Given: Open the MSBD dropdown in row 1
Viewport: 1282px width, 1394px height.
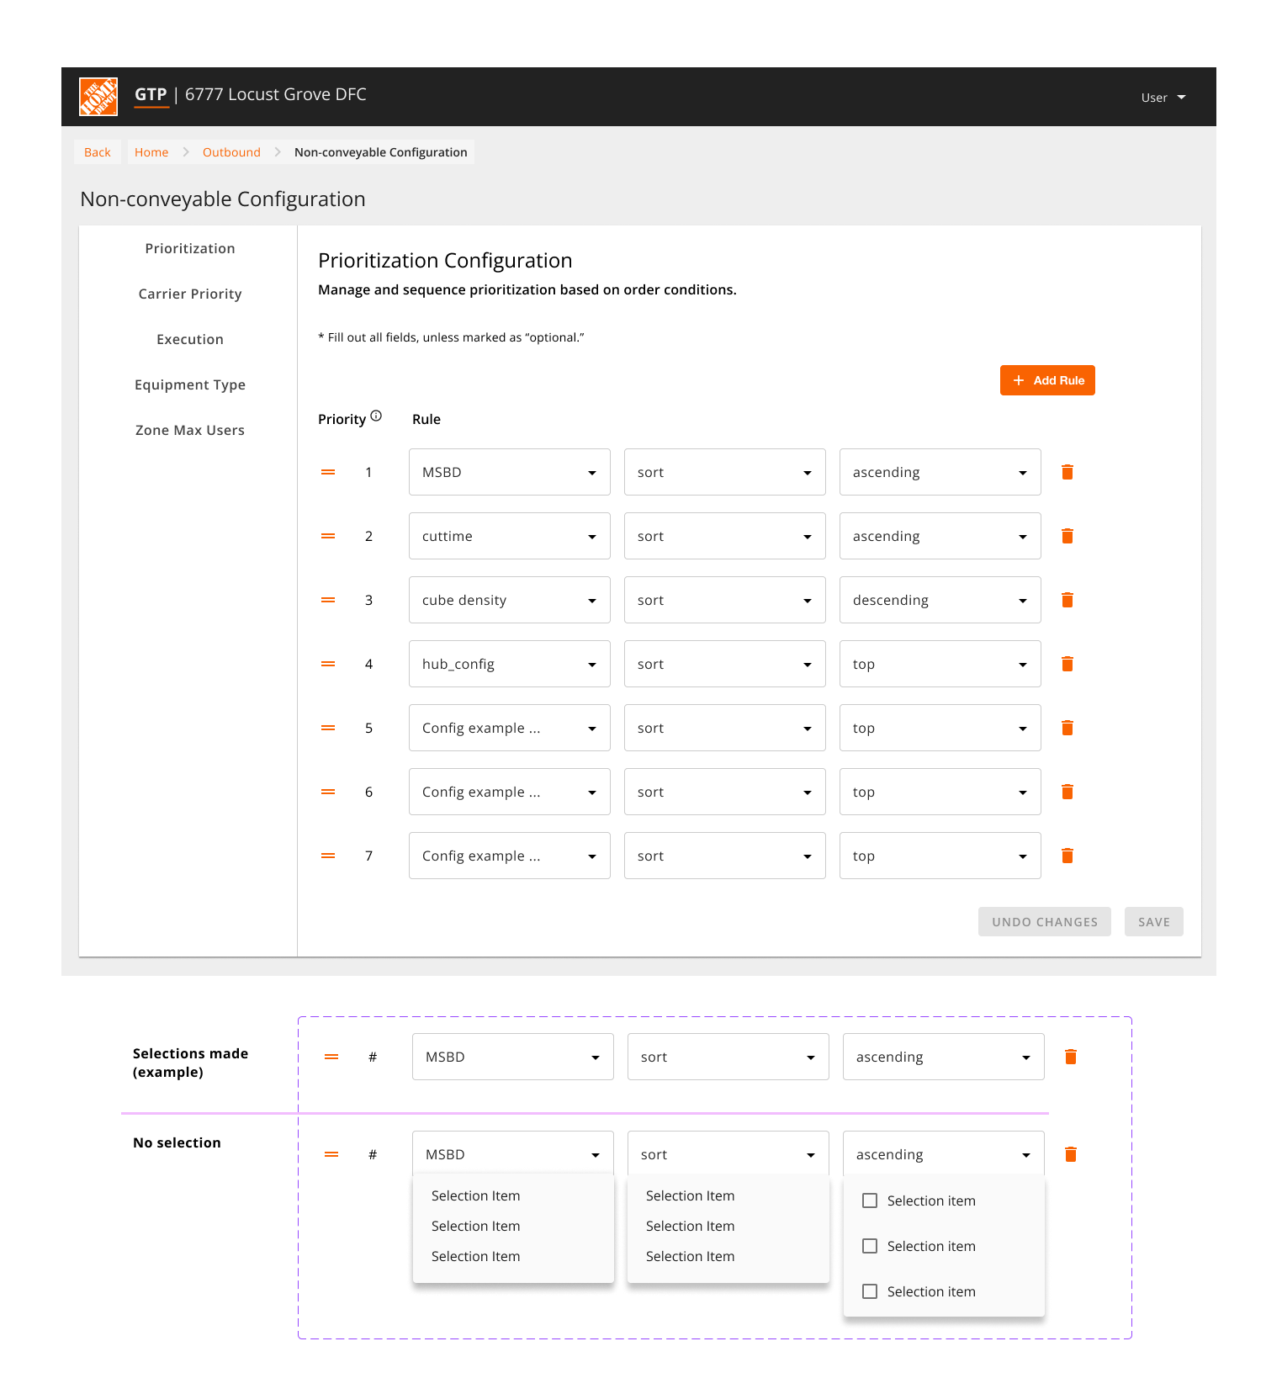Looking at the screenshot, I should [510, 472].
